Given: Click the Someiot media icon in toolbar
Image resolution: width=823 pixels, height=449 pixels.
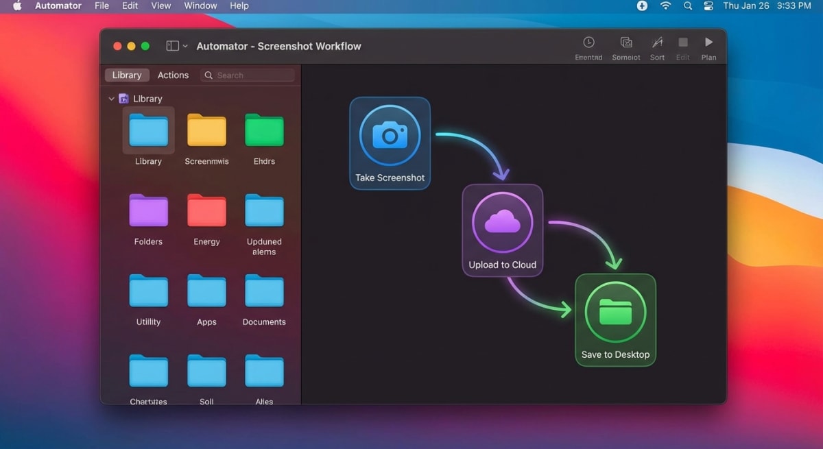Looking at the screenshot, I should click(625, 43).
